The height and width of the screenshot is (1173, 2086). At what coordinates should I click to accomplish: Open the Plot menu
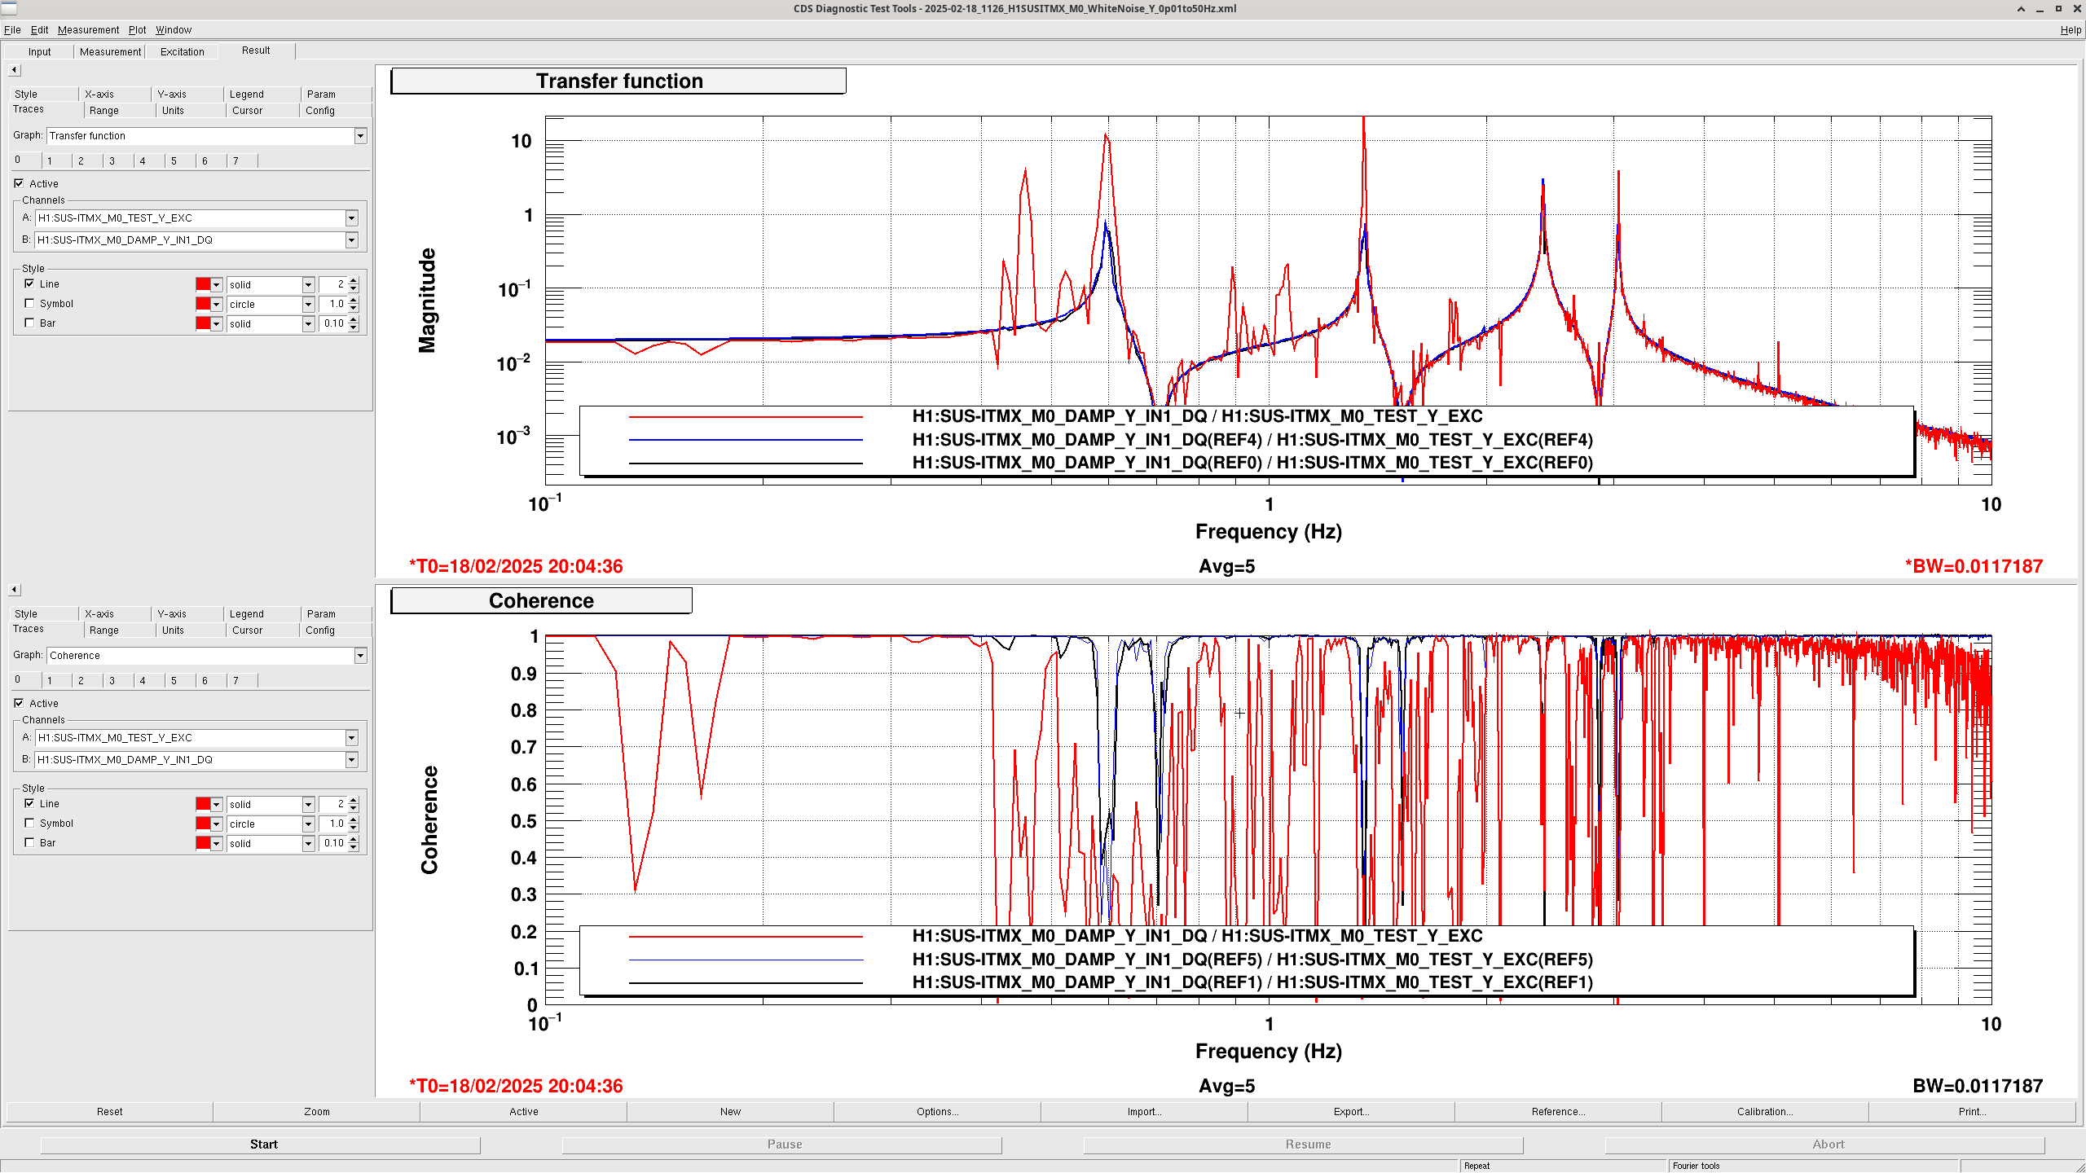137,30
